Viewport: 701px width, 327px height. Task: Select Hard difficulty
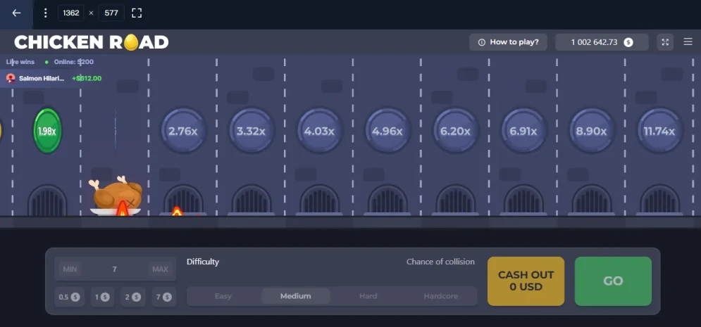click(x=368, y=296)
